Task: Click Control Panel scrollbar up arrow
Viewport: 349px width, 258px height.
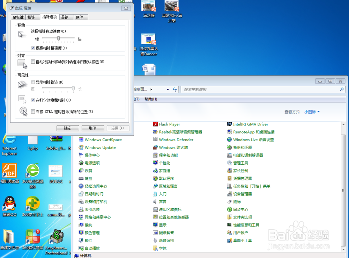Action: tap(343, 124)
